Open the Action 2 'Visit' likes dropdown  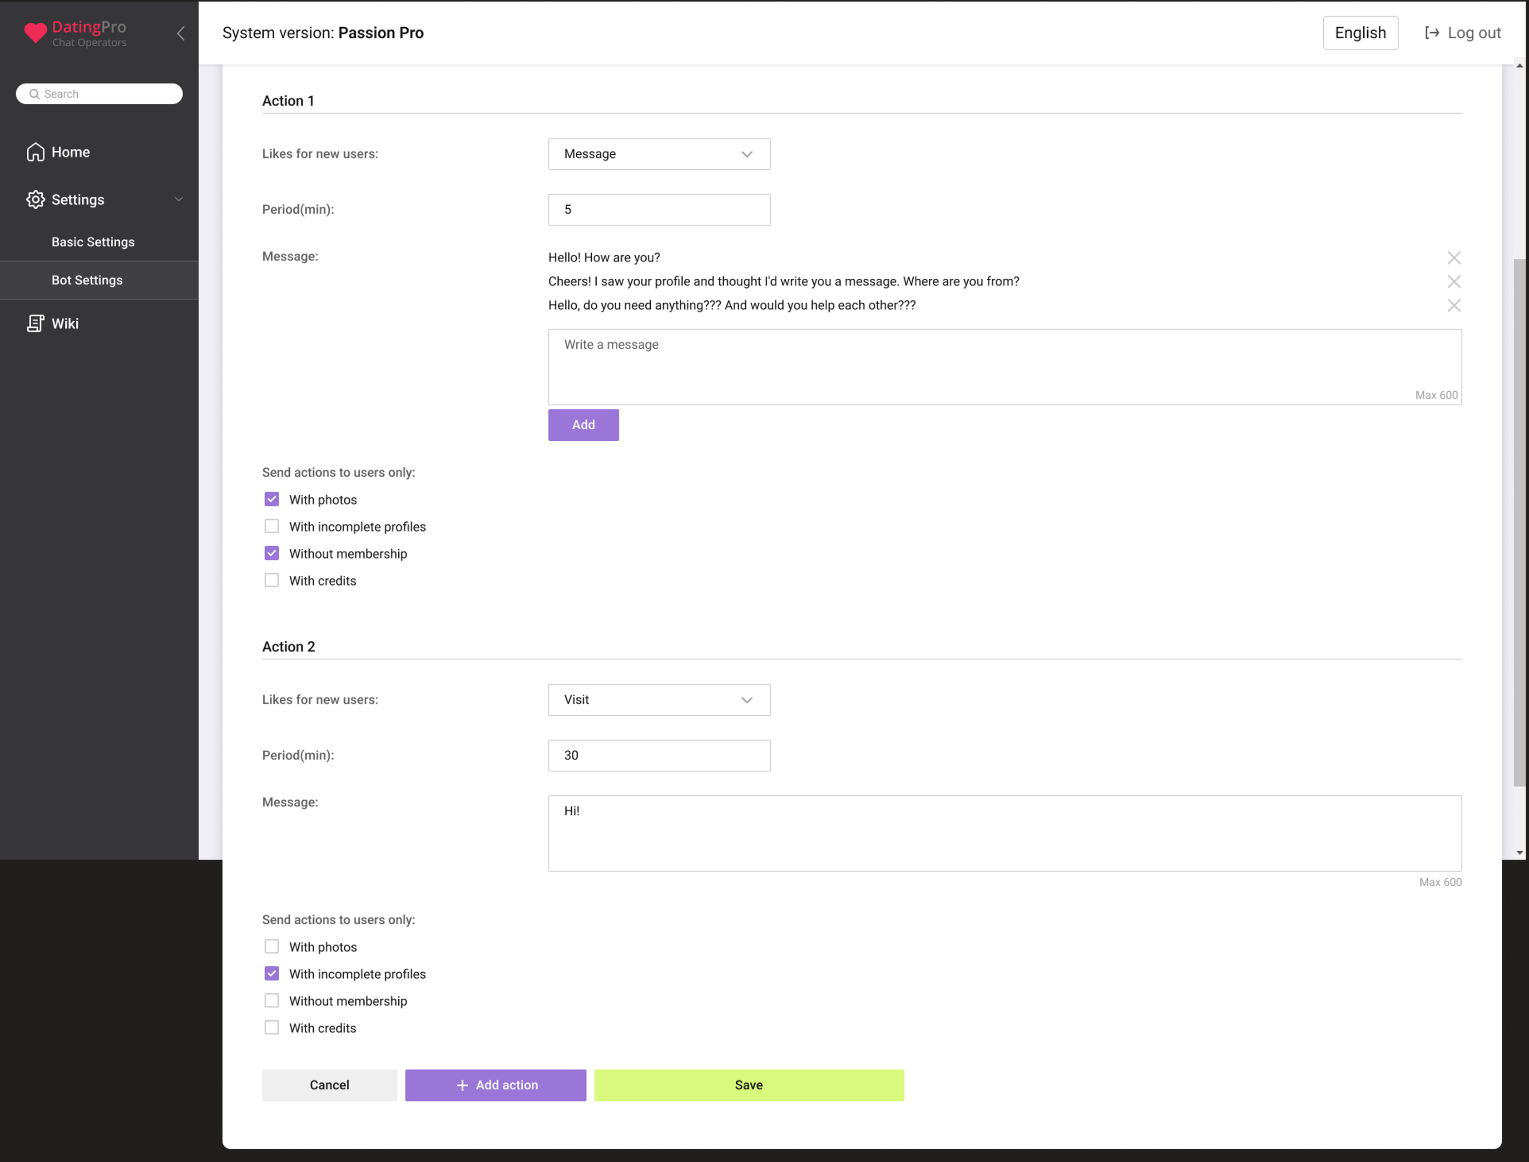(658, 700)
